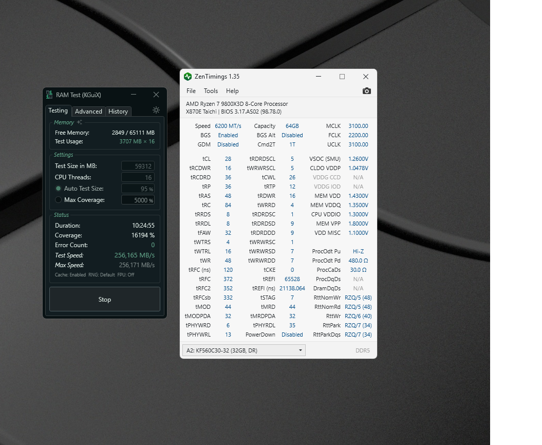
Task: Click the Error Count value 0
Action: [153, 245]
